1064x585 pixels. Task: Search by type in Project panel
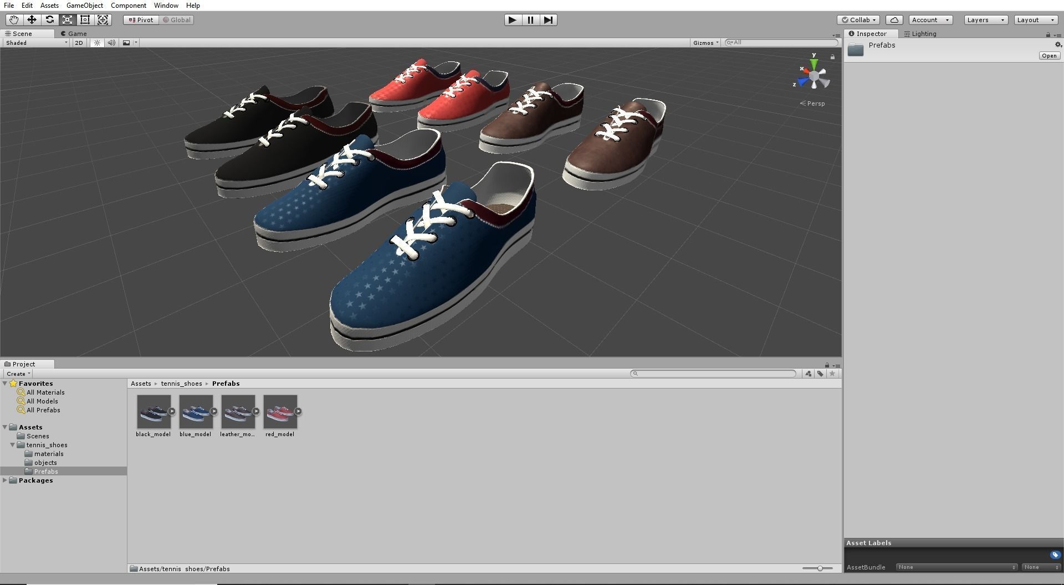(809, 374)
